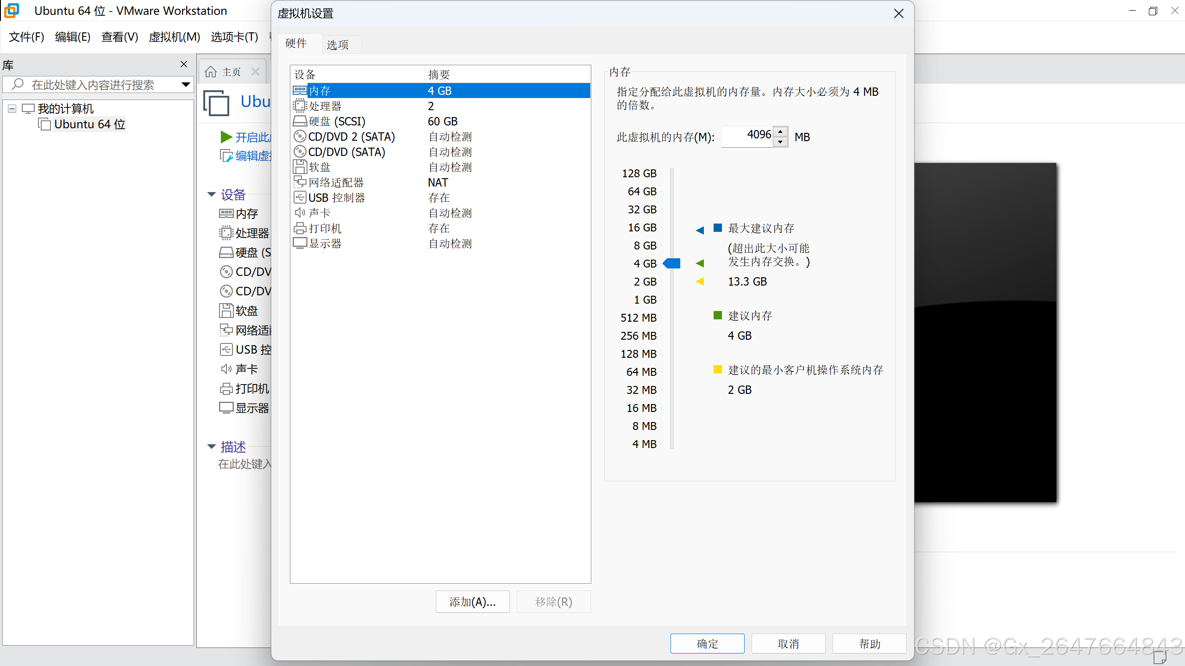Viewport: 1185px width, 666px height.
Task: Click the network adapter icon in the settings list
Action: (x=300, y=182)
